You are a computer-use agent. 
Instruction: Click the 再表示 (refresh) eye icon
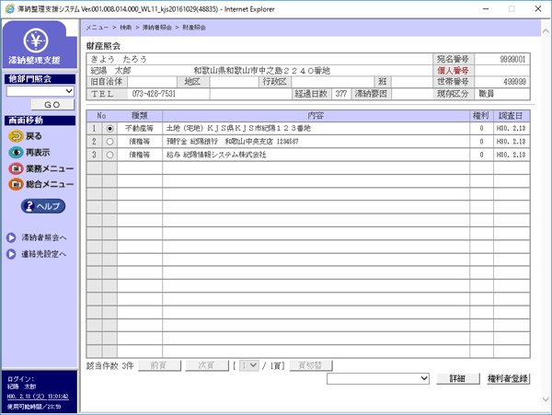[16, 152]
